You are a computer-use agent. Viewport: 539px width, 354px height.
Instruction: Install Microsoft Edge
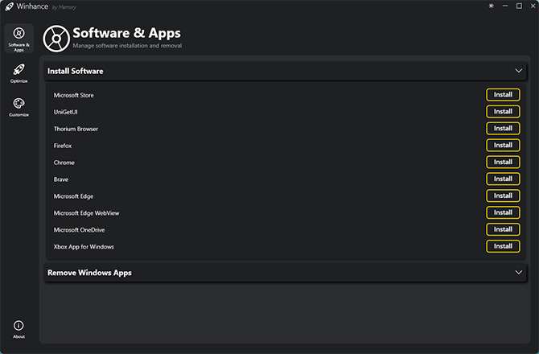tap(503, 196)
